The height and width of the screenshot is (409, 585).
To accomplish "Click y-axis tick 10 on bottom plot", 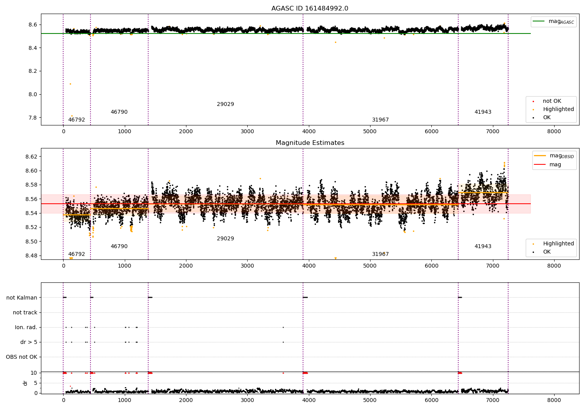I will pyautogui.click(x=34, y=373).
